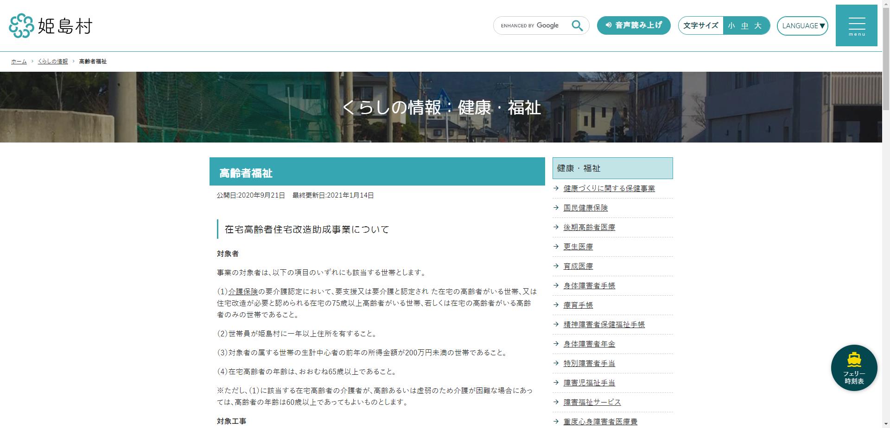This screenshot has height=428, width=890.
Task: Click the arrow icon beside 障害福祉サービス
Action: click(x=555, y=402)
